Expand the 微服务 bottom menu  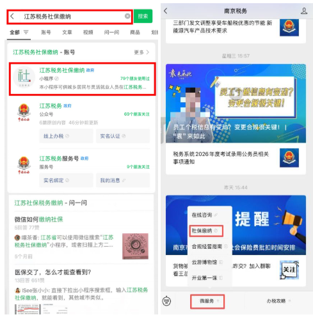[x=207, y=301]
